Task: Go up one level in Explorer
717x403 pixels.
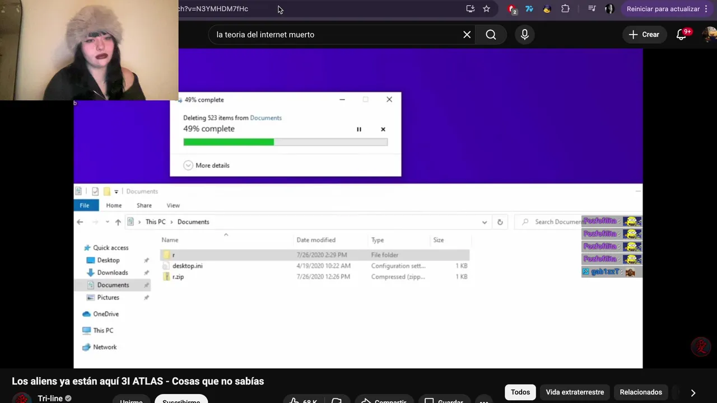Action: (118, 222)
